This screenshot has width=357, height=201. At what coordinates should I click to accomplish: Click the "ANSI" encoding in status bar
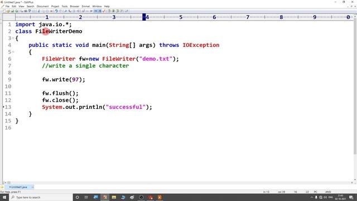pyautogui.click(x=328, y=192)
